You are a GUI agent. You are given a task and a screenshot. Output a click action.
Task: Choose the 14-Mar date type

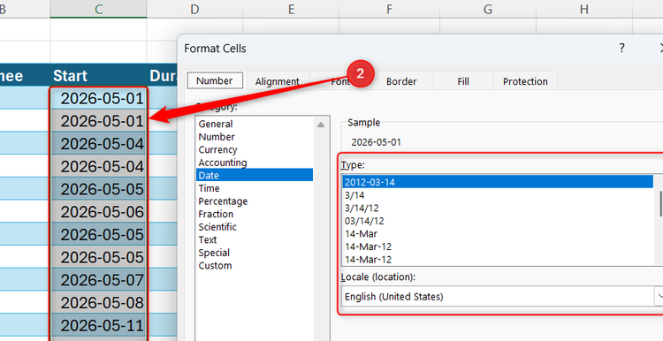(498, 234)
